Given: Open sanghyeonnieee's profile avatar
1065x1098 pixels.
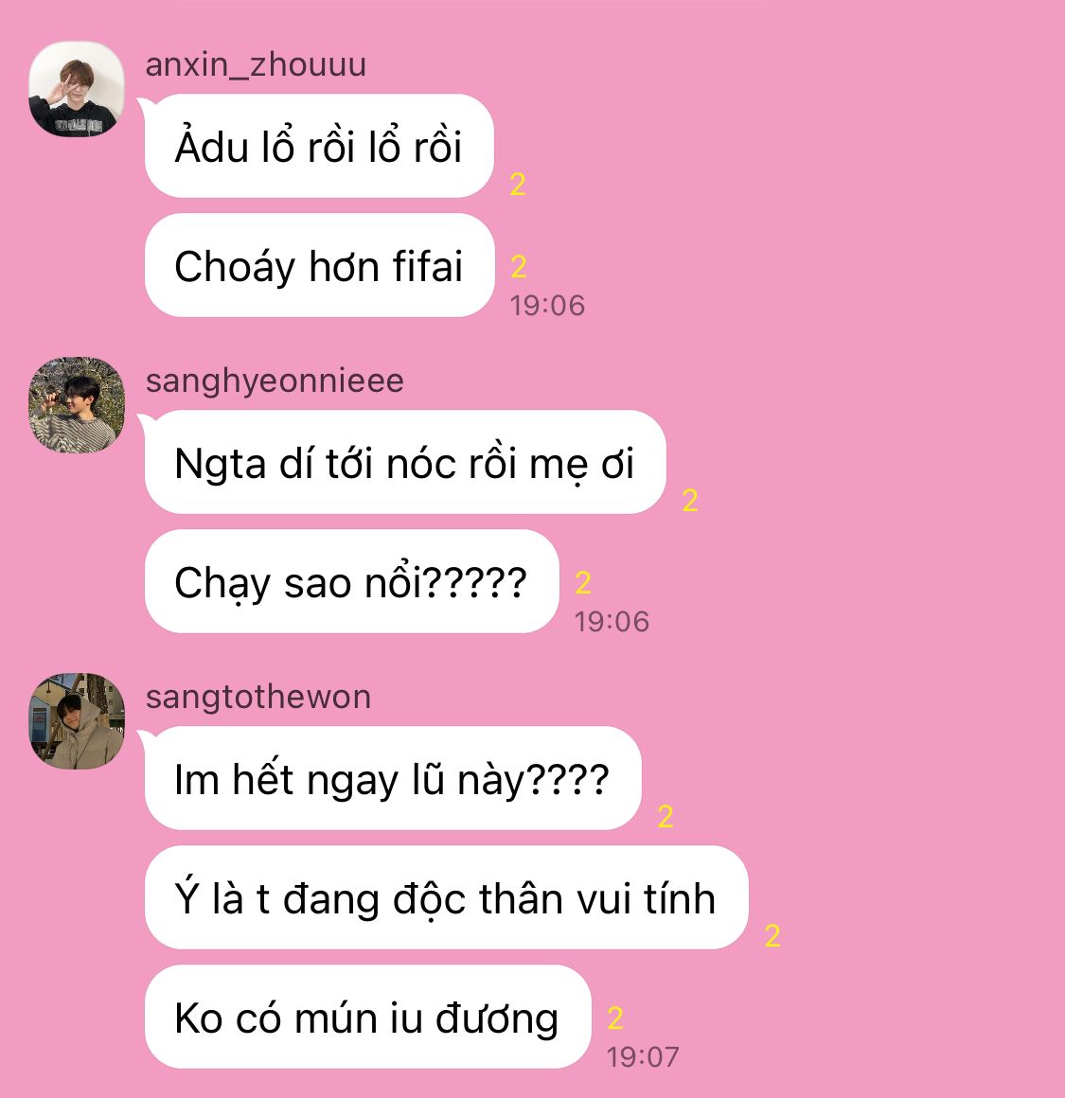Looking at the screenshot, I should tap(77, 405).
